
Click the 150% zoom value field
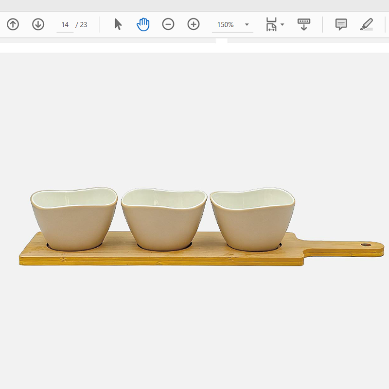(x=226, y=25)
